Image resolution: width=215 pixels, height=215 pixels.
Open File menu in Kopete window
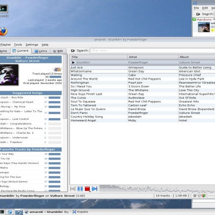pos(196,8)
